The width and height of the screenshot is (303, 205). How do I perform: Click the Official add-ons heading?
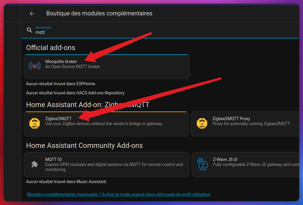pyautogui.click(x=50, y=47)
